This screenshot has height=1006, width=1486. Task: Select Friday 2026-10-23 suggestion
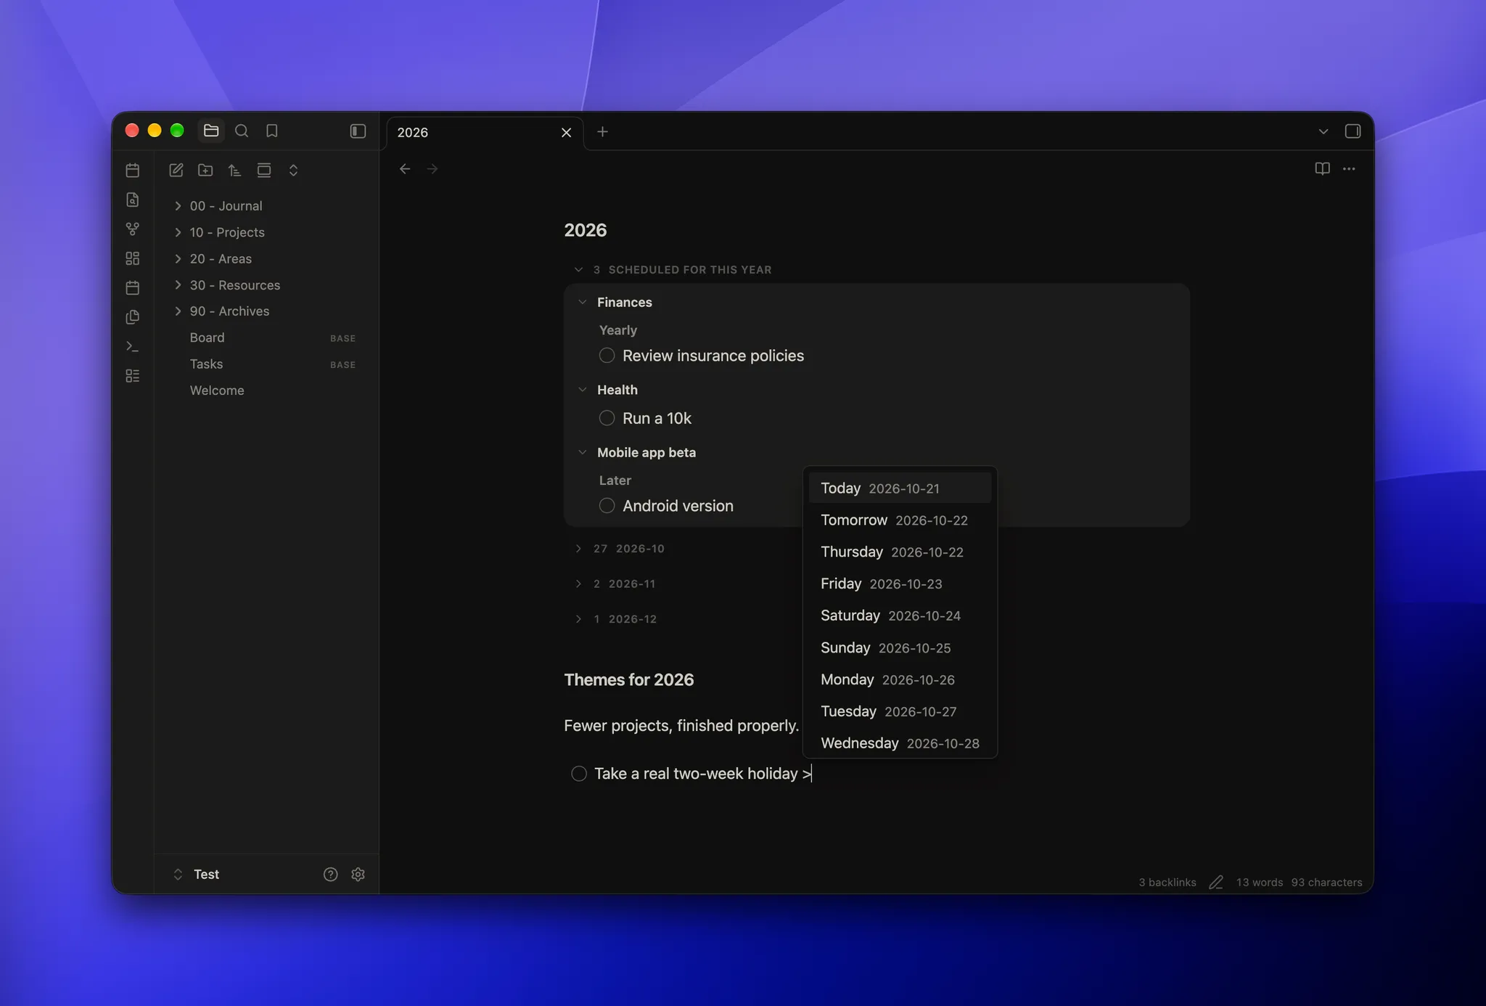pos(900,584)
